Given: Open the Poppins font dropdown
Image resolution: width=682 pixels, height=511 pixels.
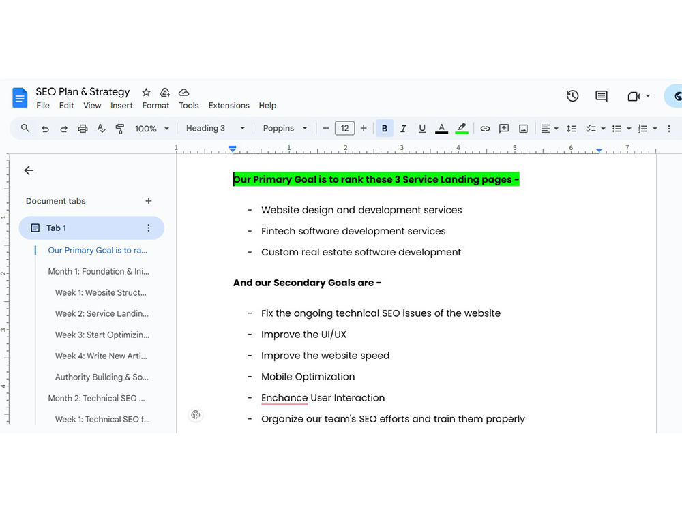Looking at the screenshot, I should point(285,128).
